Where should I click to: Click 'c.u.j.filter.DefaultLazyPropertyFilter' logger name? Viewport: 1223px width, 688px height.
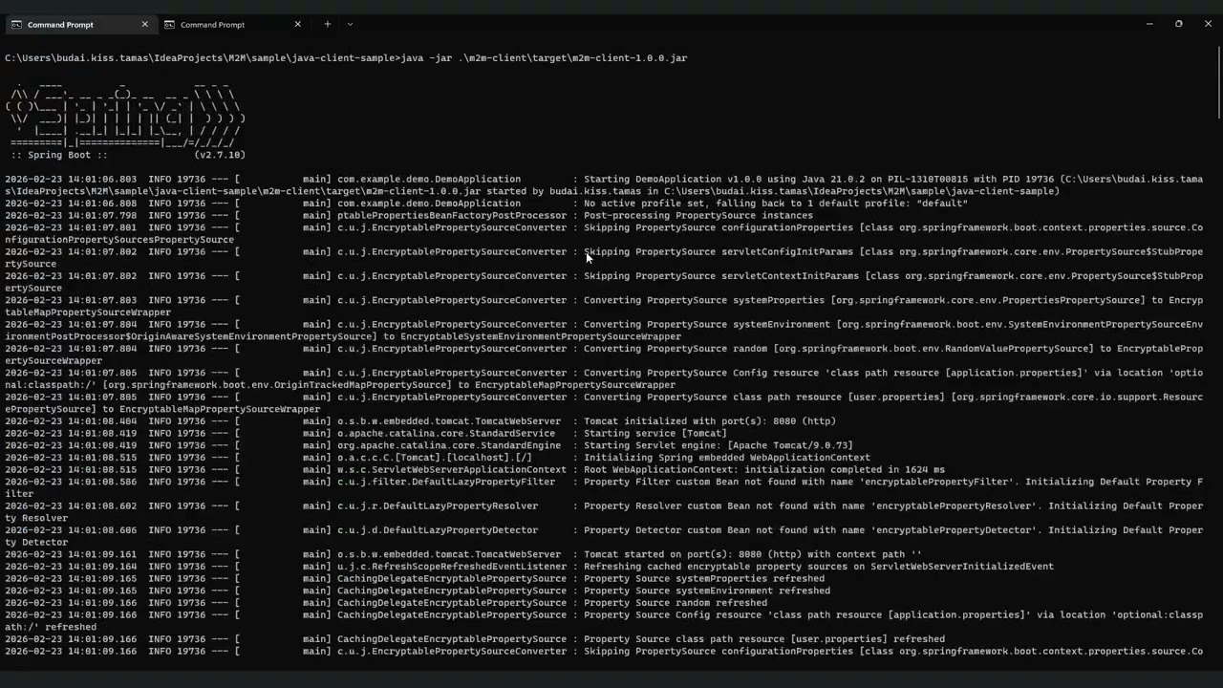446,482
